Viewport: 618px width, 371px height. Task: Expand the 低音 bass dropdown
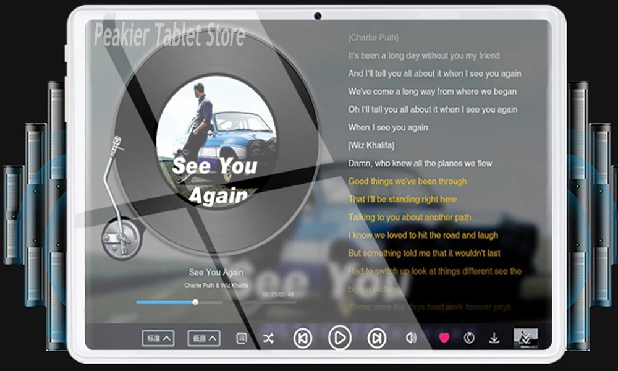[204, 338]
